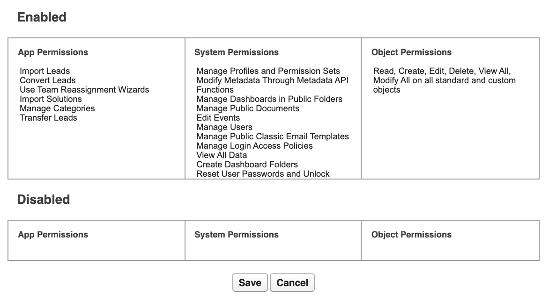Click the Save button
549x302 pixels.
[250, 282]
